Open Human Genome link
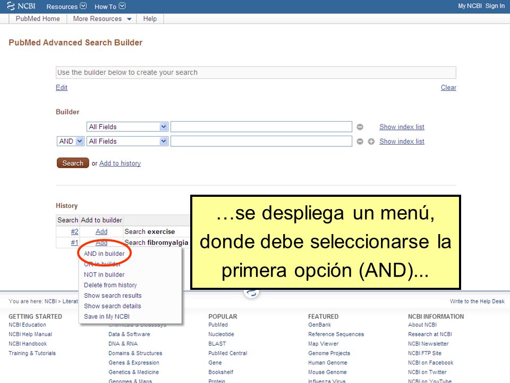 [x=328, y=362]
